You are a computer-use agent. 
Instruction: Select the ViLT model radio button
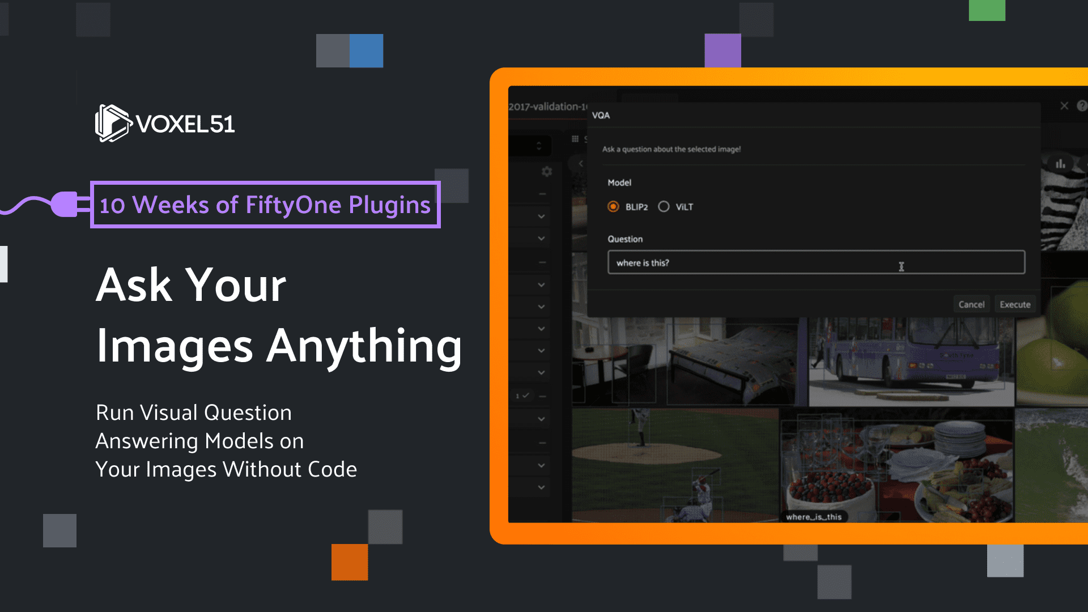click(x=664, y=207)
